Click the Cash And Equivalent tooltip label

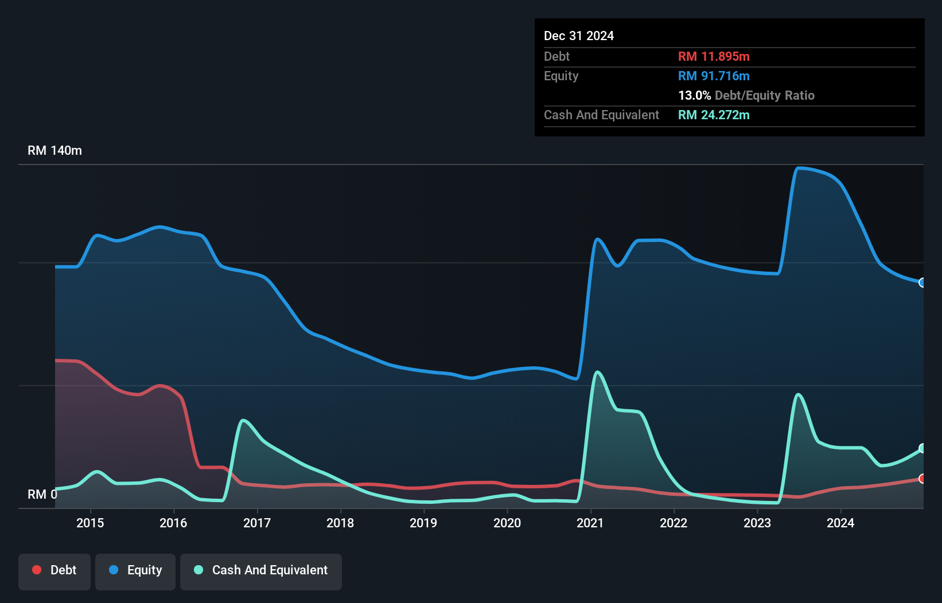pos(601,115)
